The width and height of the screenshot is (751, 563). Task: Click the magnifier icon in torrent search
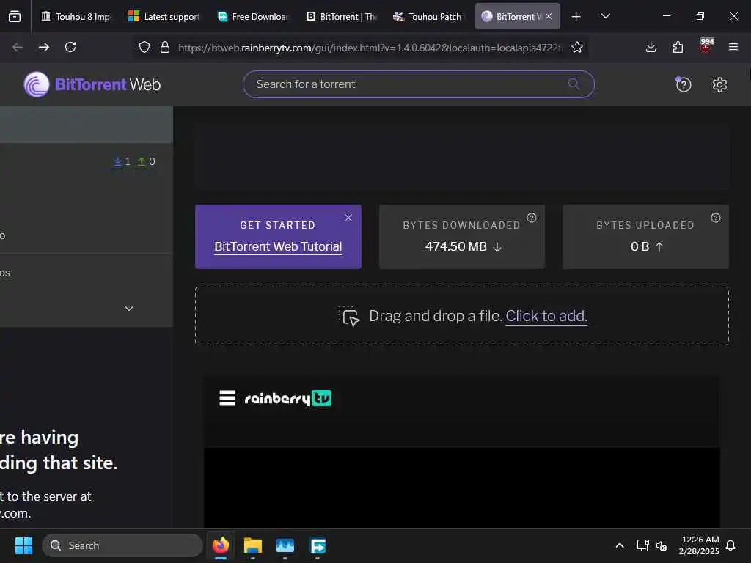[x=574, y=84]
